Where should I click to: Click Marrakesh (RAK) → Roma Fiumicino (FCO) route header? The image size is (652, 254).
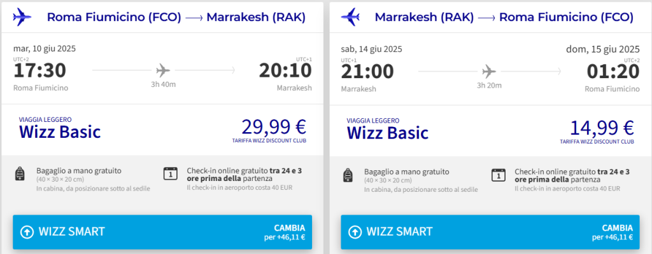(504, 17)
